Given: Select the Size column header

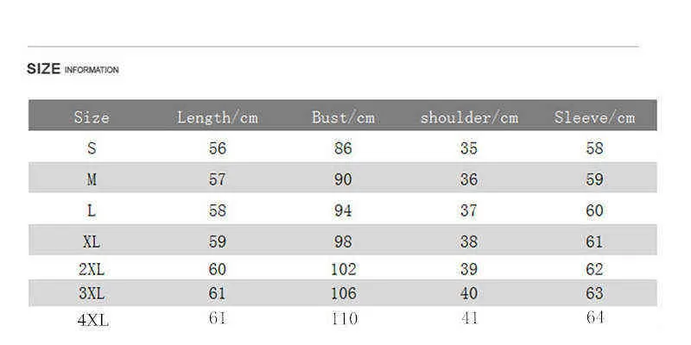Looking at the screenshot, I should tap(92, 117).
